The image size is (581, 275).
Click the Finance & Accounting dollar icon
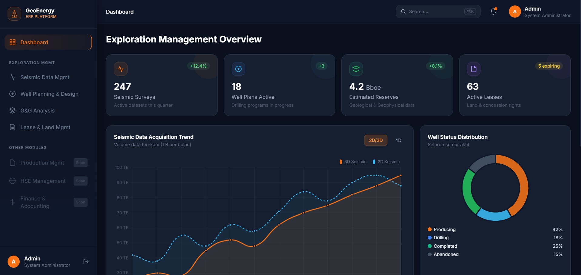12,202
